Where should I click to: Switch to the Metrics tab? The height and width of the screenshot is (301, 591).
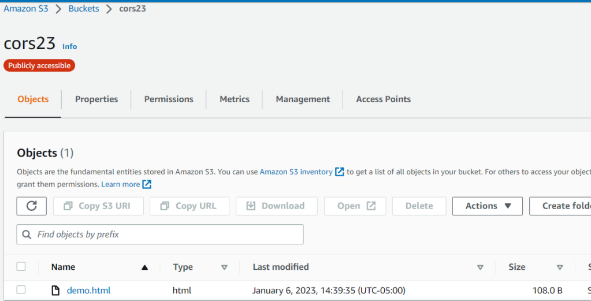pyautogui.click(x=235, y=99)
